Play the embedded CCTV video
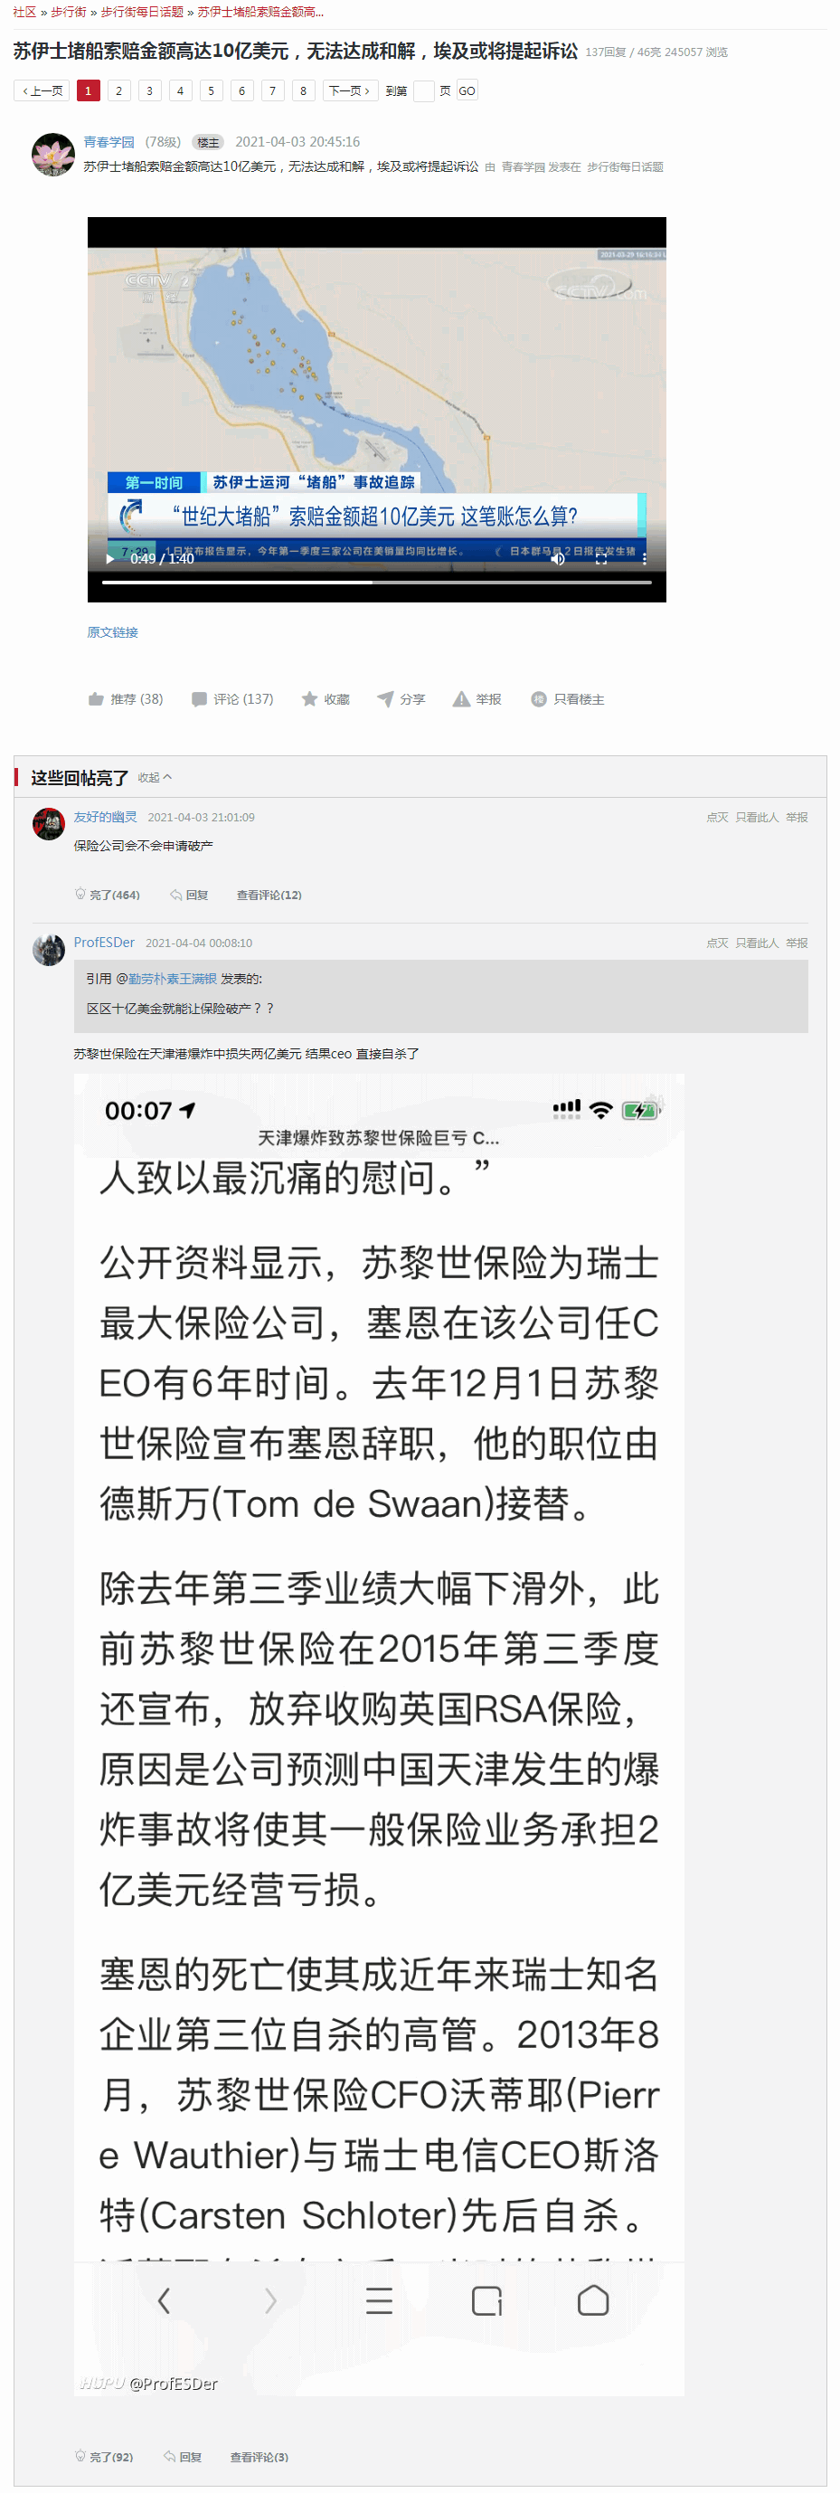The image size is (840, 2493). [109, 560]
